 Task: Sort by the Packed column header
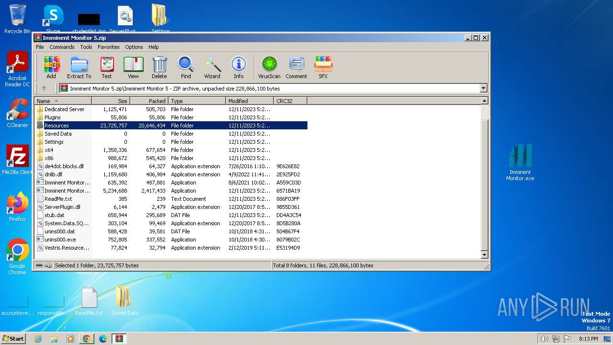[x=149, y=101]
